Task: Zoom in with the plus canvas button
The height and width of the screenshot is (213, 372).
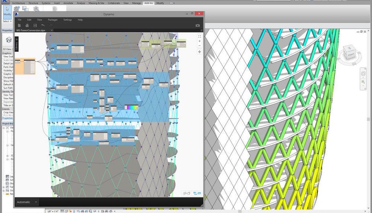Action: pyautogui.click(x=199, y=41)
